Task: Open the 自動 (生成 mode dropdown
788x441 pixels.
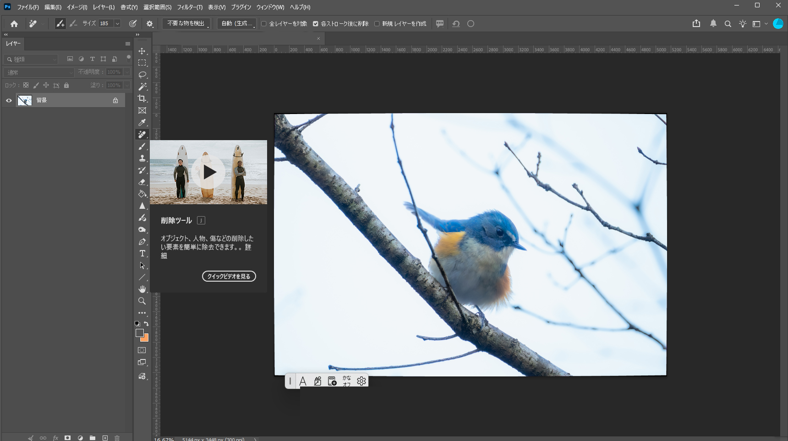Action: [x=237, y=23]
